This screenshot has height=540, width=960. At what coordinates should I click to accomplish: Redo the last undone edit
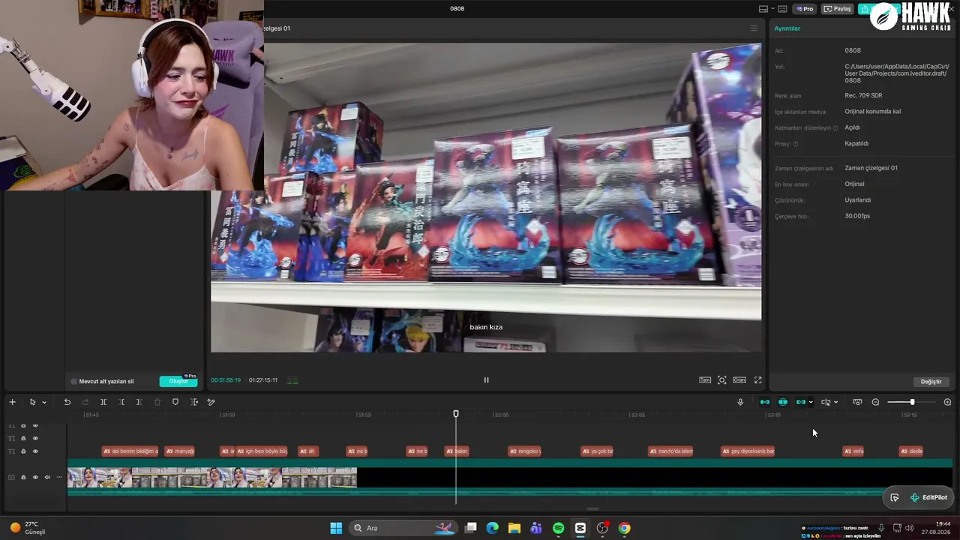tap(85, 402)
